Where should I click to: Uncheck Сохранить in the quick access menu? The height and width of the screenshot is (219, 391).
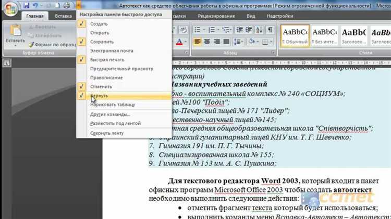tap(124, 42)
